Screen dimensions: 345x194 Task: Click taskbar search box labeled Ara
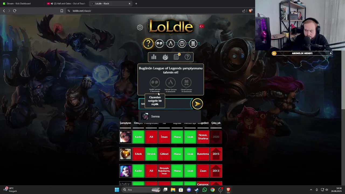(141, 190)
